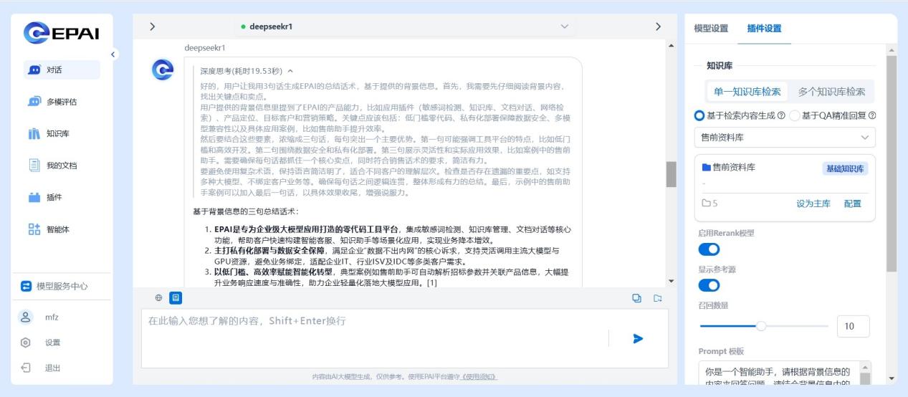Open 多模评估 in the sidebar
Viewport: 908px width, 397px height.
click(62, 102)
